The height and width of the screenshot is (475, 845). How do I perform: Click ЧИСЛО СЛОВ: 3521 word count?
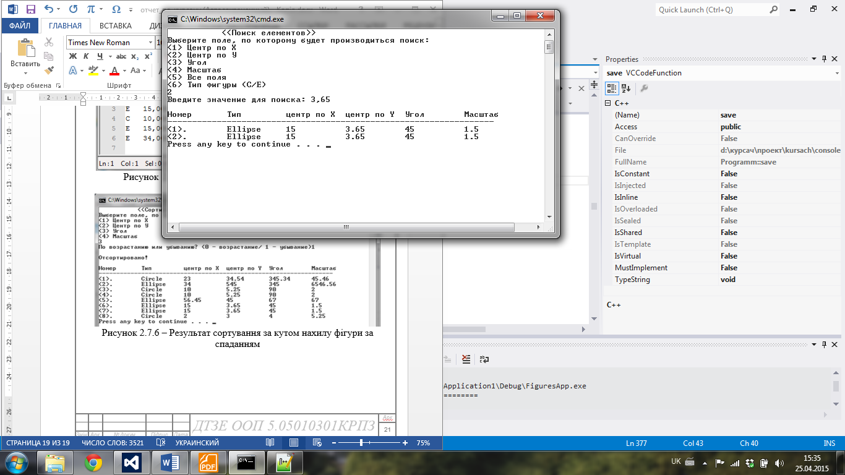pyautogui.click(x=113, y=443)
